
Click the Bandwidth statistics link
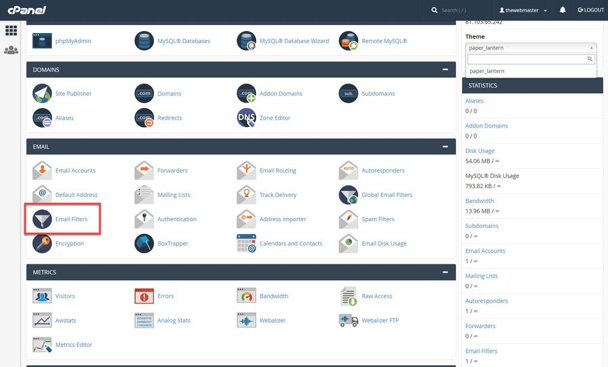(479, 200)
